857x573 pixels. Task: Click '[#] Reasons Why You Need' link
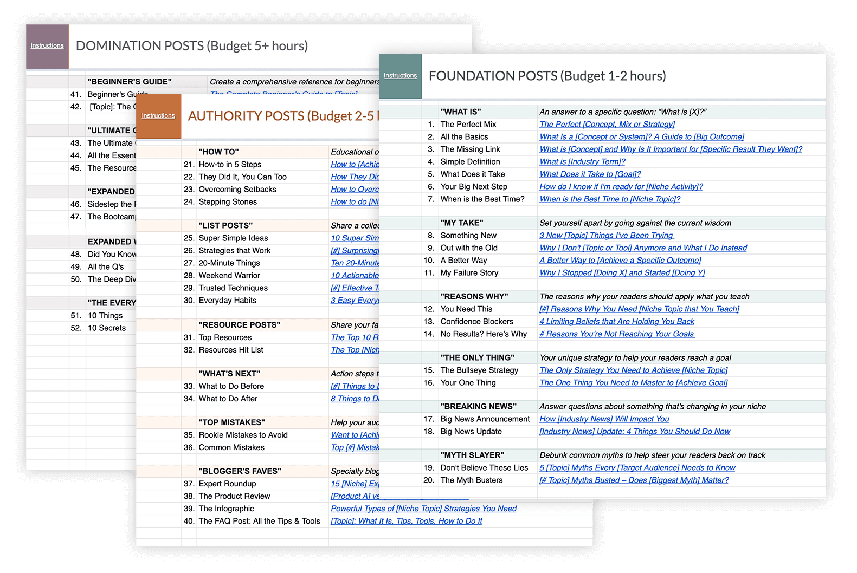click(x=639, y=309)
